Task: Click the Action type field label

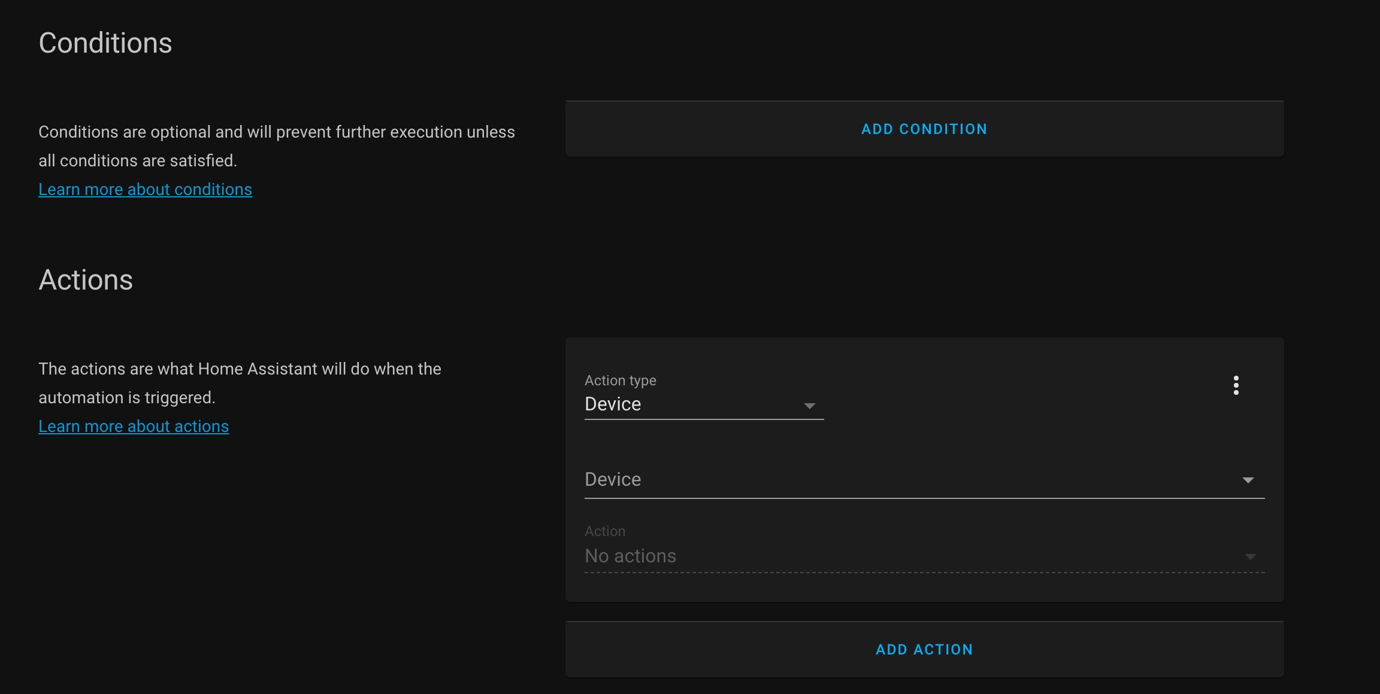Action: [x=620, y=381]
